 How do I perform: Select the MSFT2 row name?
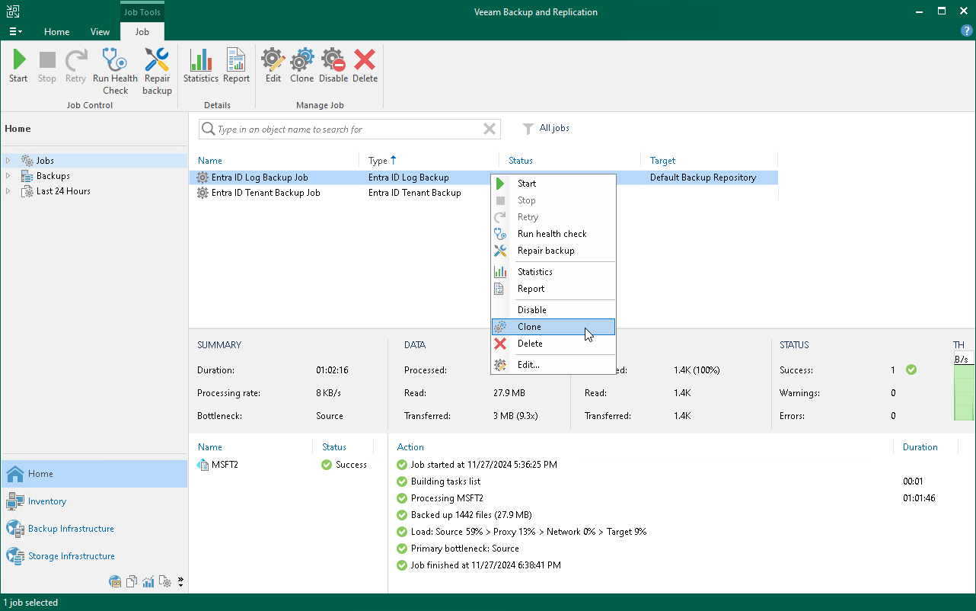click(225, 465)
